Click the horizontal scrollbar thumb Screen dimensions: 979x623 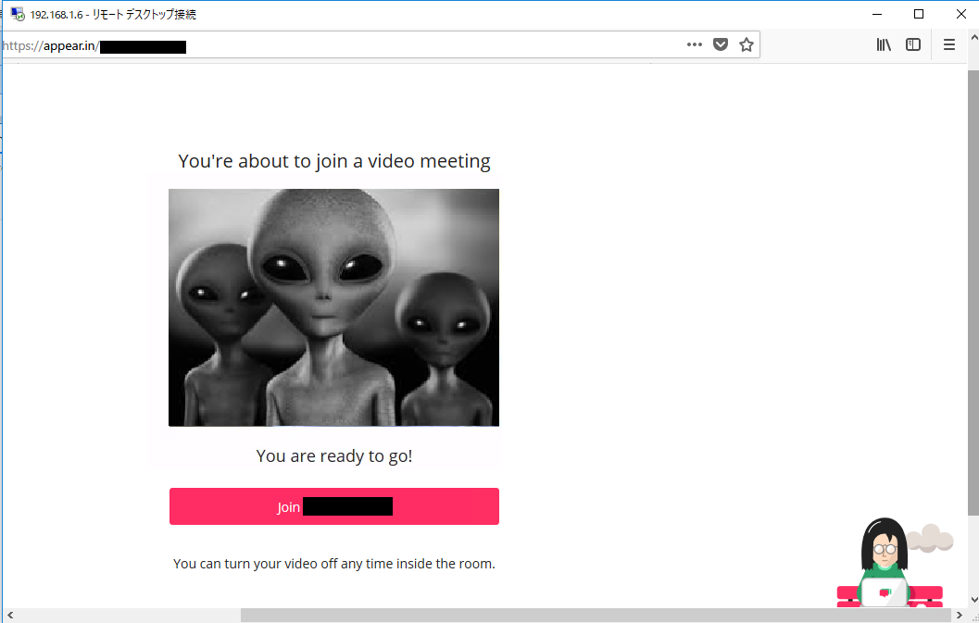[596, 616]
